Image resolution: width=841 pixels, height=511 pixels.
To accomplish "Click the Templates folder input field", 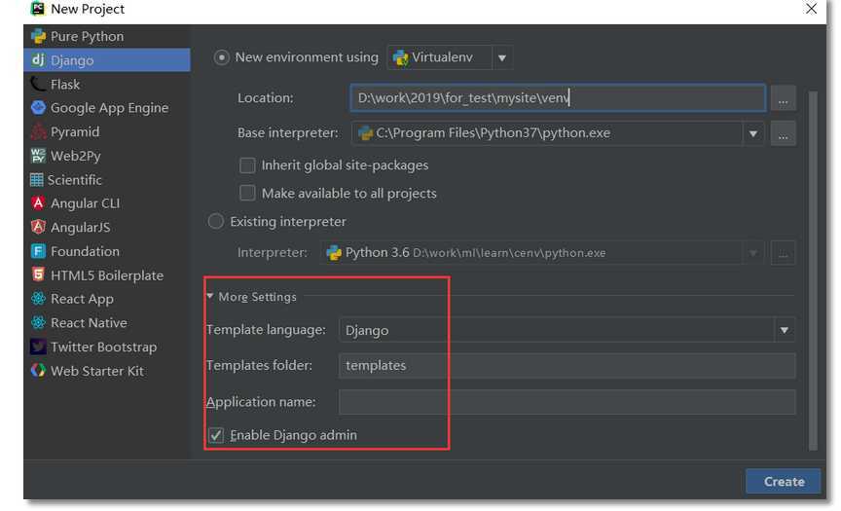I will pyautogui.click(x=567, y=366).
